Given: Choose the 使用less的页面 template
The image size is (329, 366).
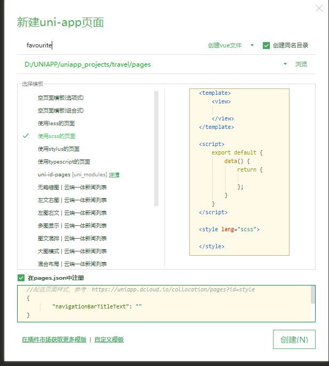Looking at the screenshot, I should coord(56,124).
